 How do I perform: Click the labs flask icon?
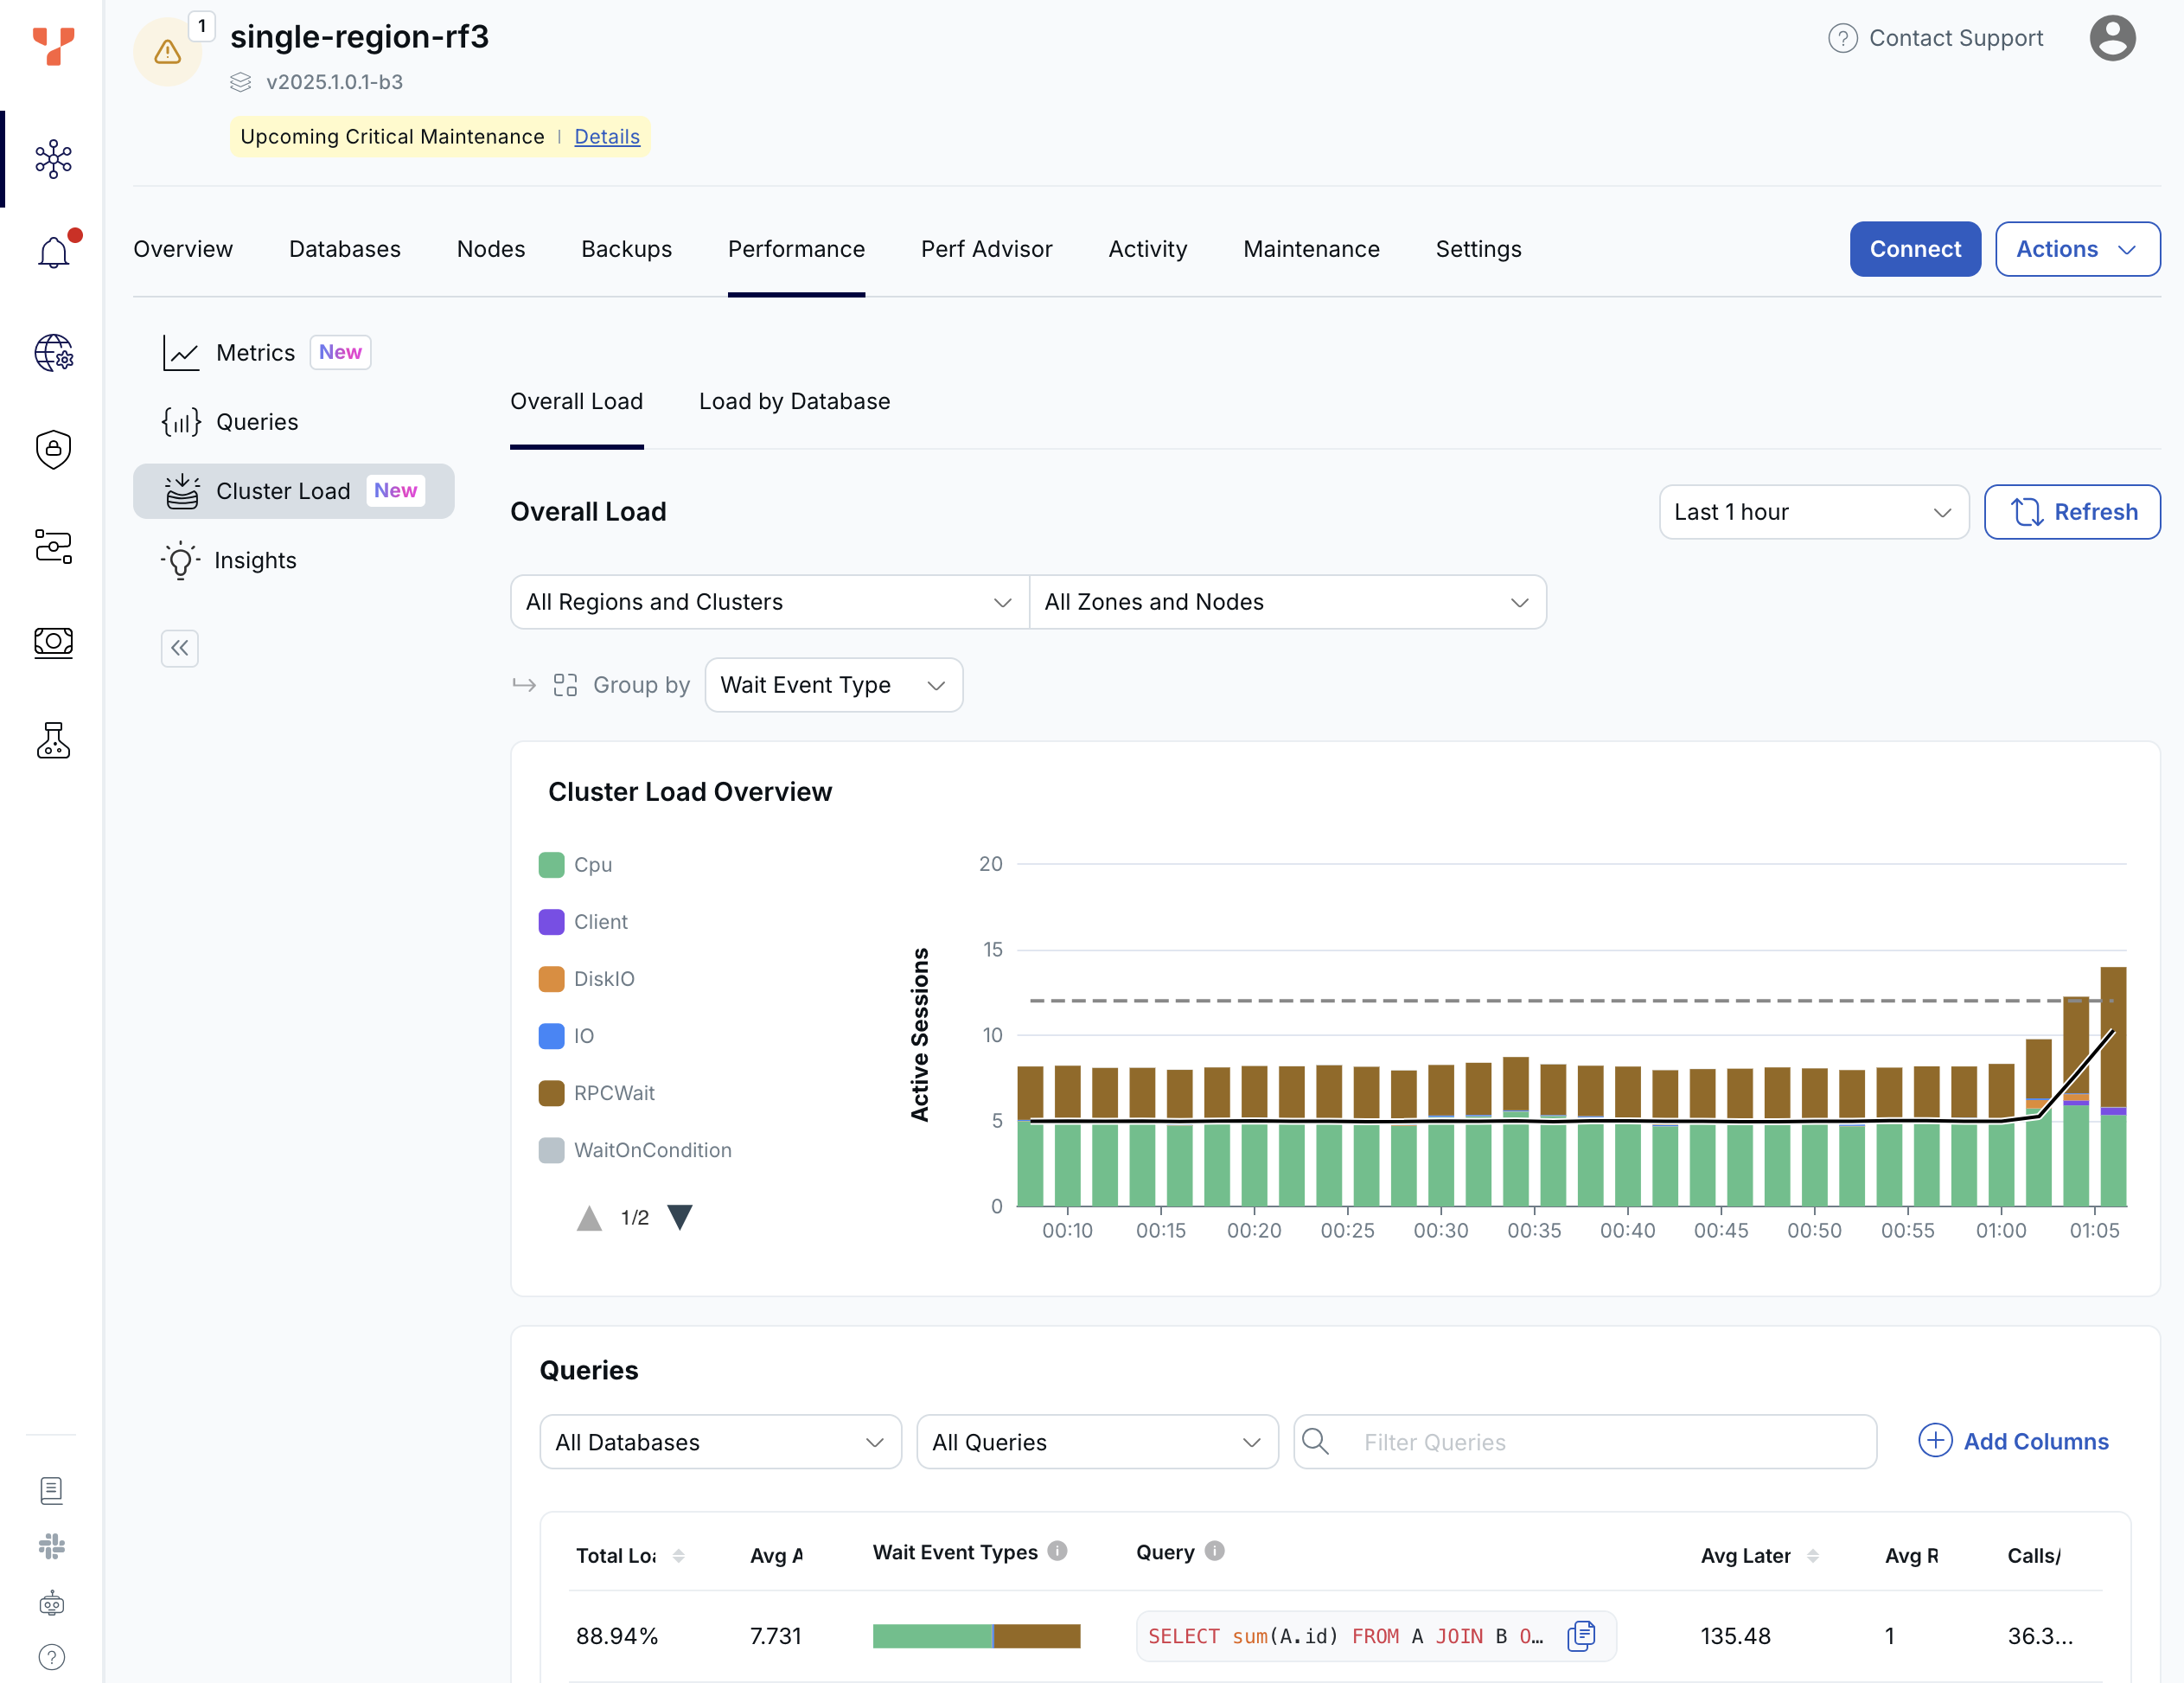53,741
